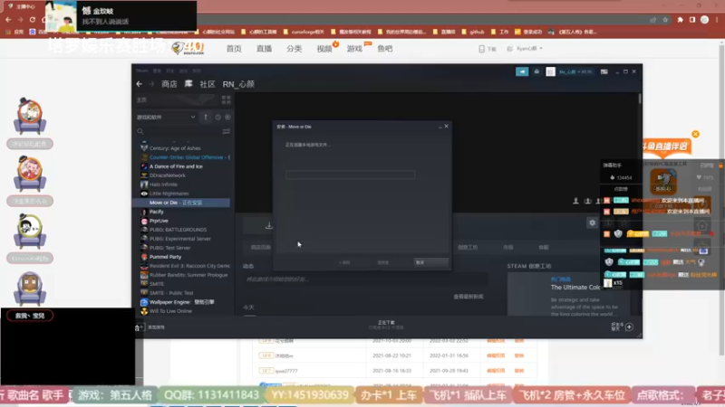Switch Steam to Big Picture mode icon

click(604, 71)
